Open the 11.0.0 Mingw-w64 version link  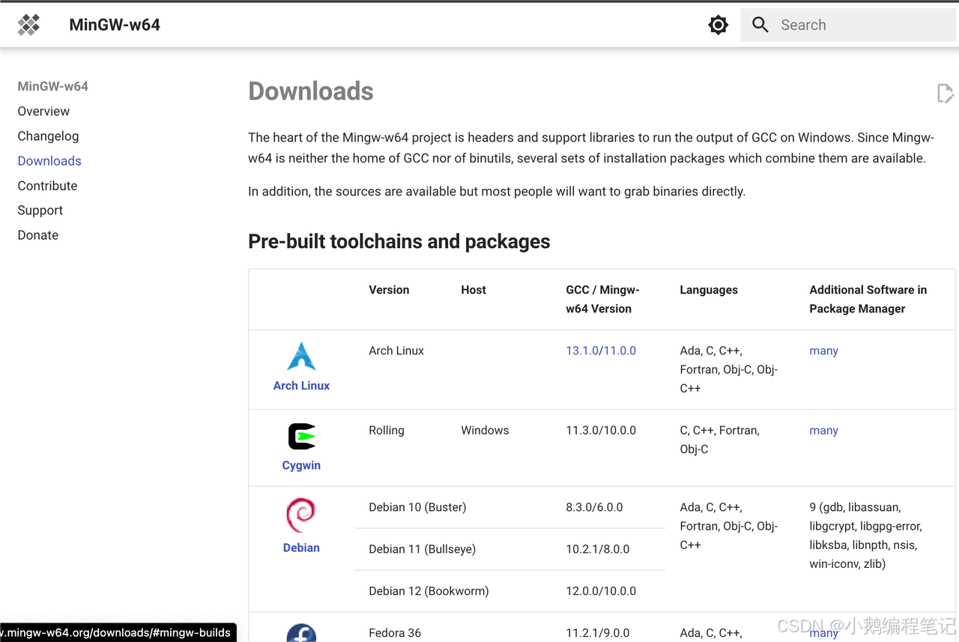(x=620, y=351)
